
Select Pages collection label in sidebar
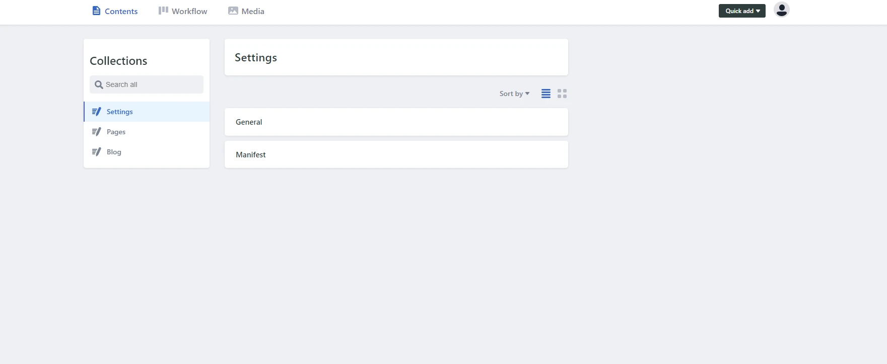click(x=116, y=132)
